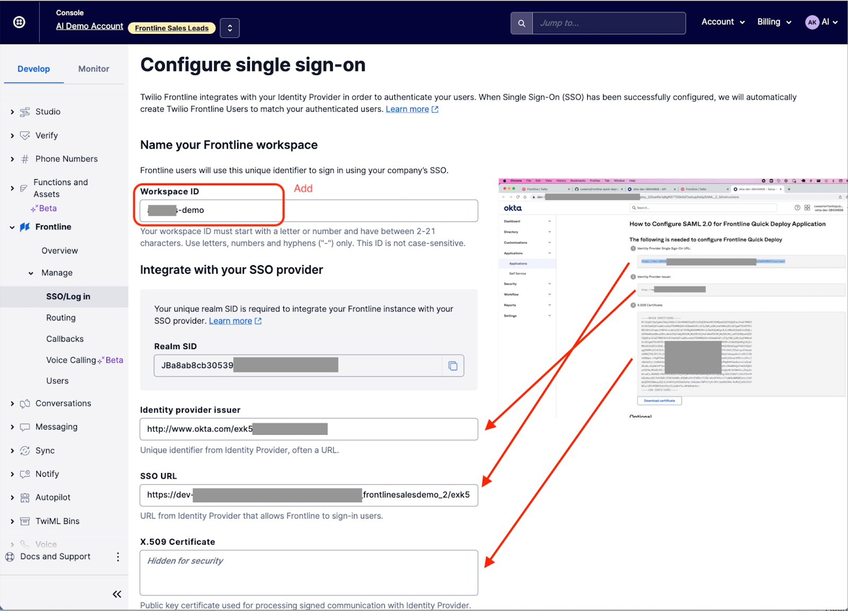Viewport: 848px width, 611px height.
Task: Click the Jump to search field
Action: pos(609,23)
